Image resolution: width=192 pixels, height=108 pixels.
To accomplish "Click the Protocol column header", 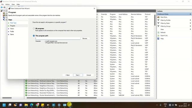I will 148,14.
